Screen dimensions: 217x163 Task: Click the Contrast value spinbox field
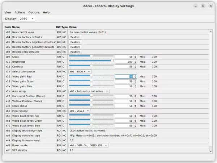[x=124, y=67]
